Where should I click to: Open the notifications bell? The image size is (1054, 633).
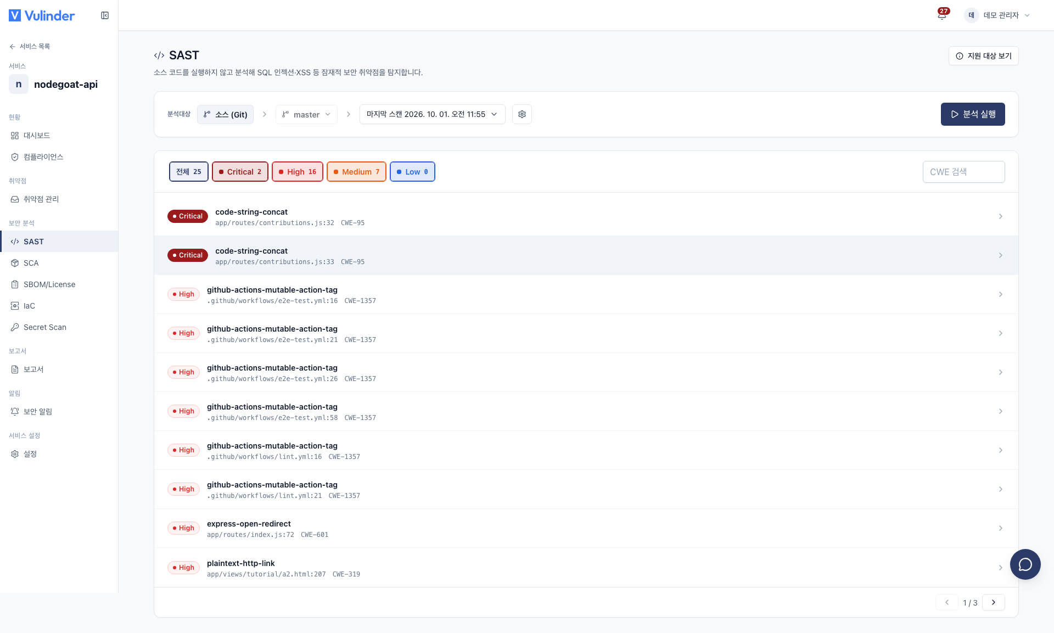point(942,15)
